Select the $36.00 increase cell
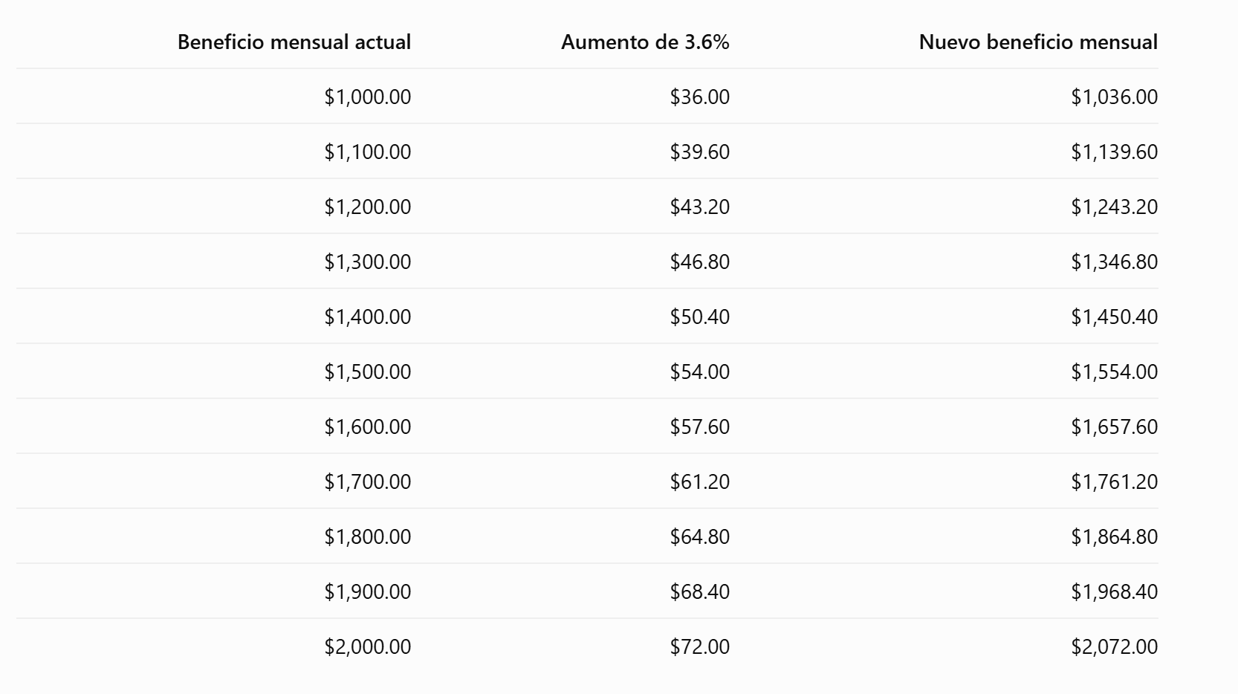This screenshot has height=694, width=1238. coord(700,97)
